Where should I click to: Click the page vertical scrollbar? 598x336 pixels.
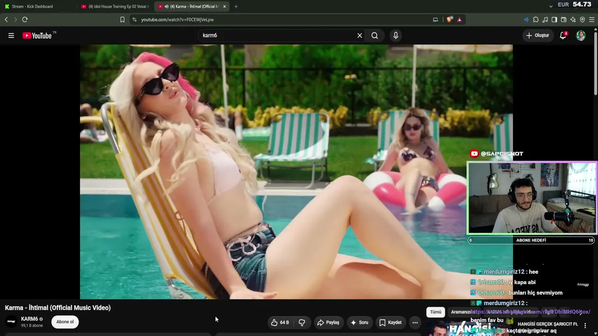tap(595, 63)
